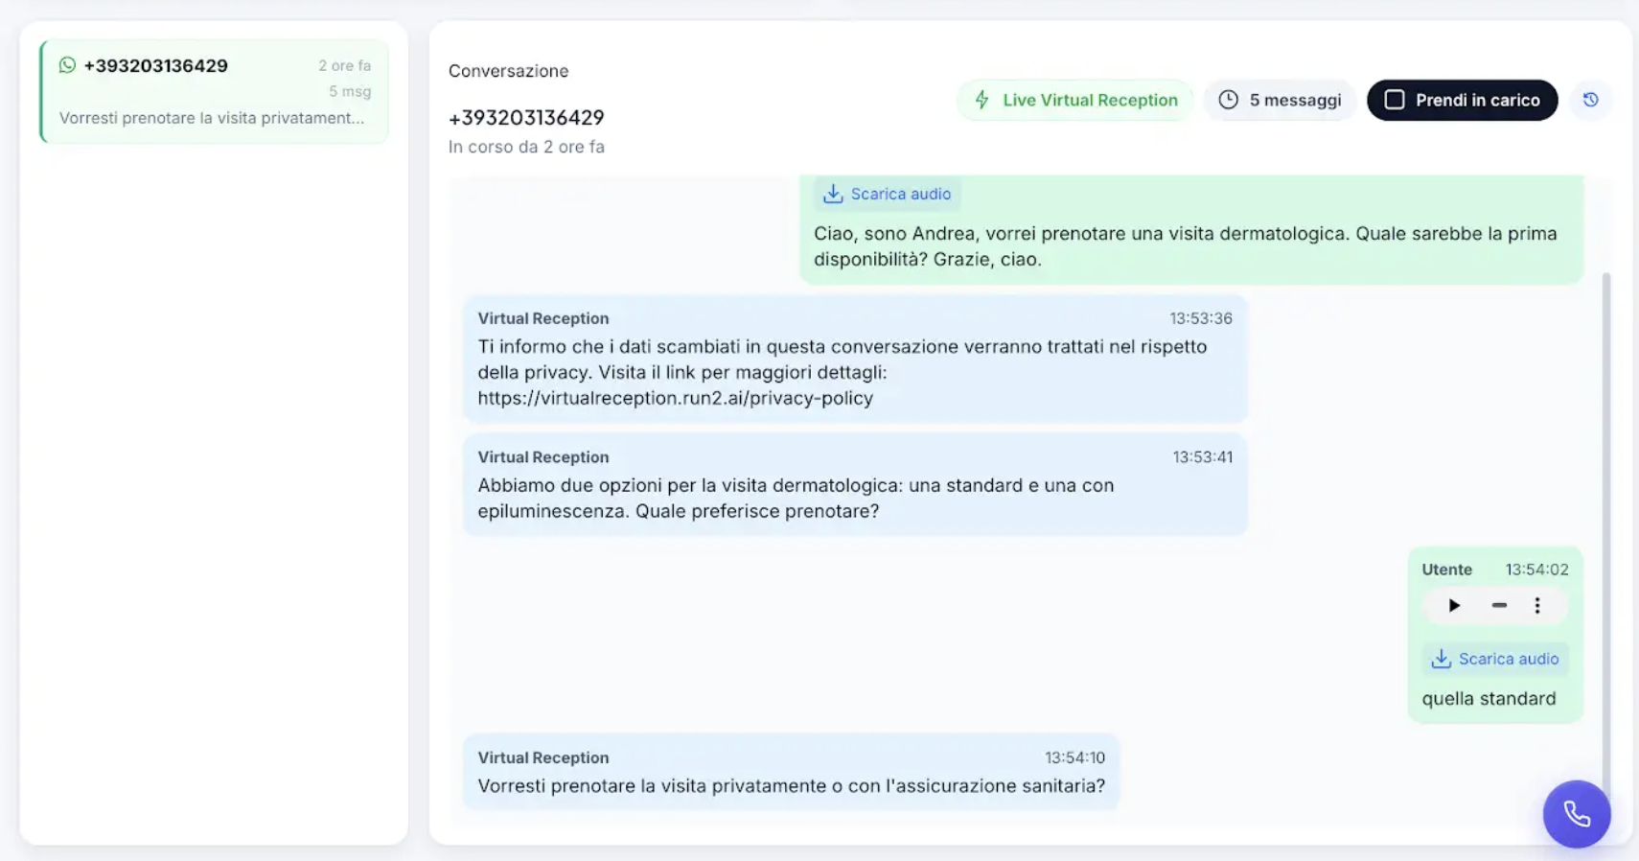Select the privacy policy message at 13:53:36
The width and height of the screenshot is (1639, 861).
(855, 359)
